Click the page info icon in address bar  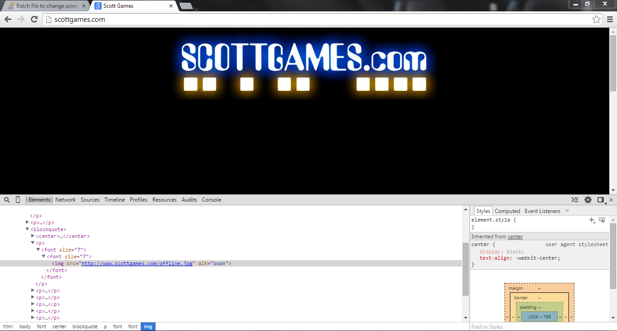pos(49,20)
